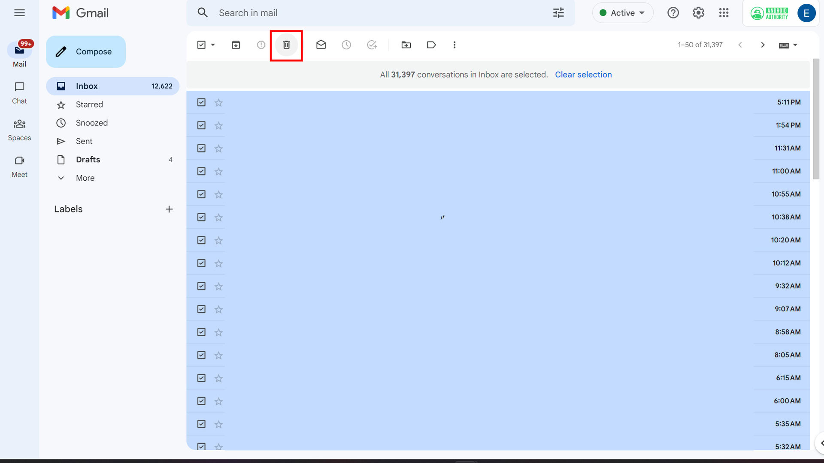
Task: Open the Active status dropdown
Action: click(x=623, y=13)
